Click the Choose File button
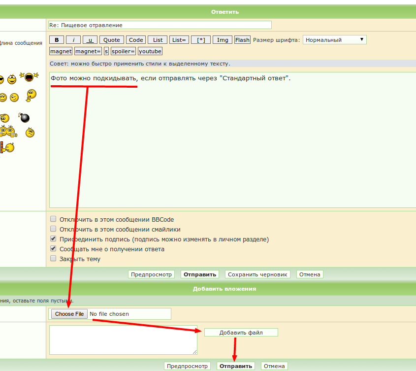Screen dimensions: 416x371 click(x=69, y=314)
